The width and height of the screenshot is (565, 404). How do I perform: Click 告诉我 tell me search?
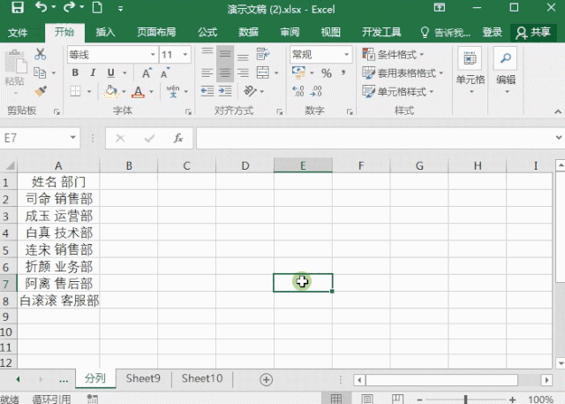tap(445, 33)
